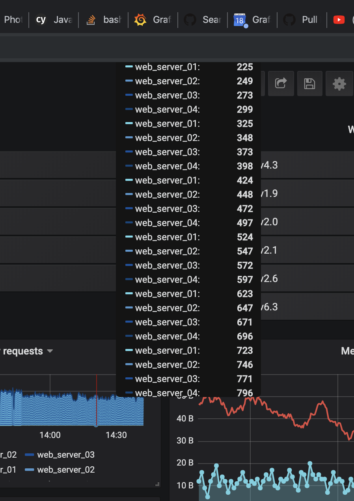Viewport: 354px width, 501px height.
Task: Click the save dashboard floppy disk icon
Action: (x=310, y=83)
